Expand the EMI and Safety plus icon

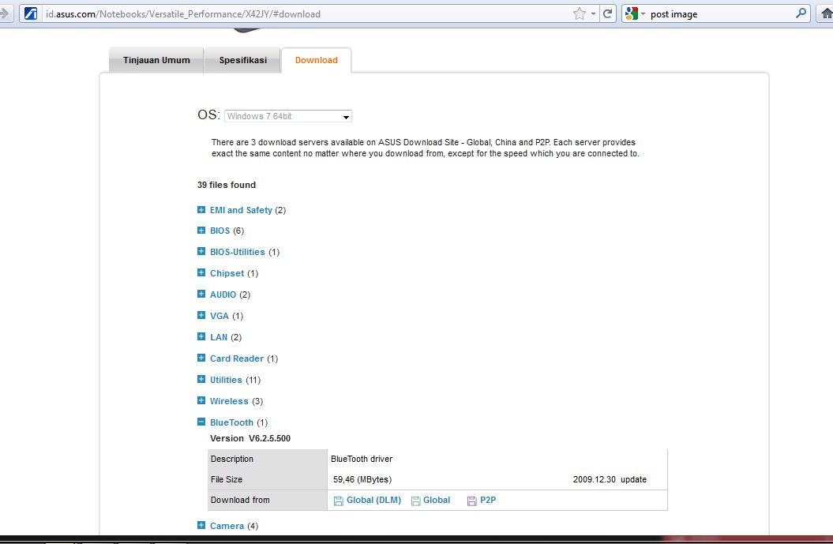(201, 210)
